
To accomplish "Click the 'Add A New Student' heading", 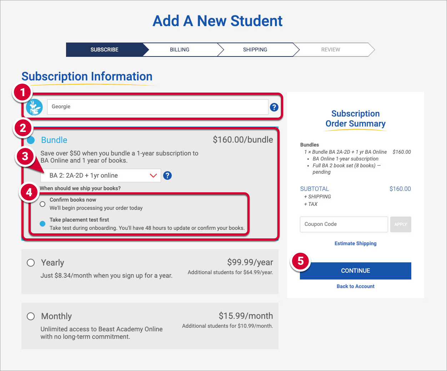I will coord(217,21).
